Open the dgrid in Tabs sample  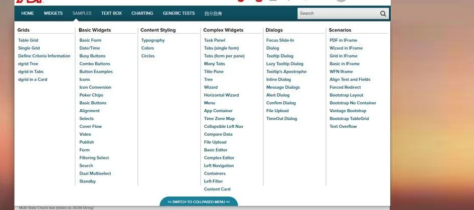tap(31, 72)
